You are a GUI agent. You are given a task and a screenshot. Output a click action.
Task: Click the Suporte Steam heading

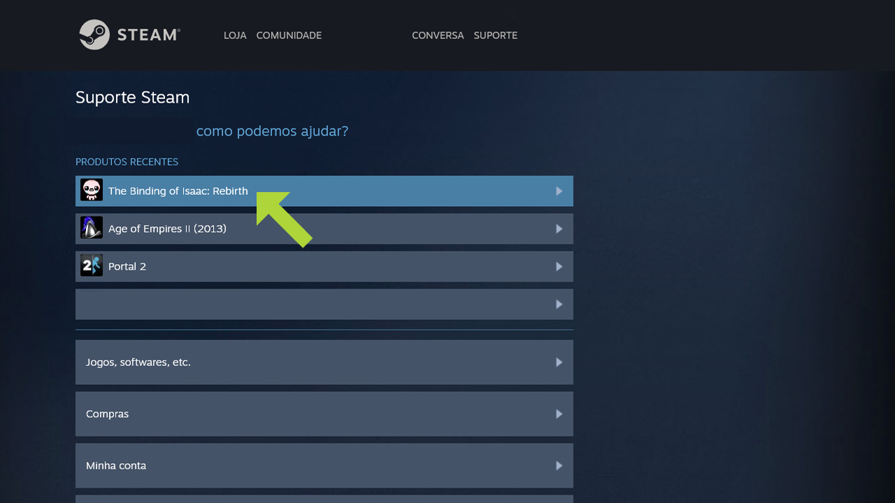point(132,97)
